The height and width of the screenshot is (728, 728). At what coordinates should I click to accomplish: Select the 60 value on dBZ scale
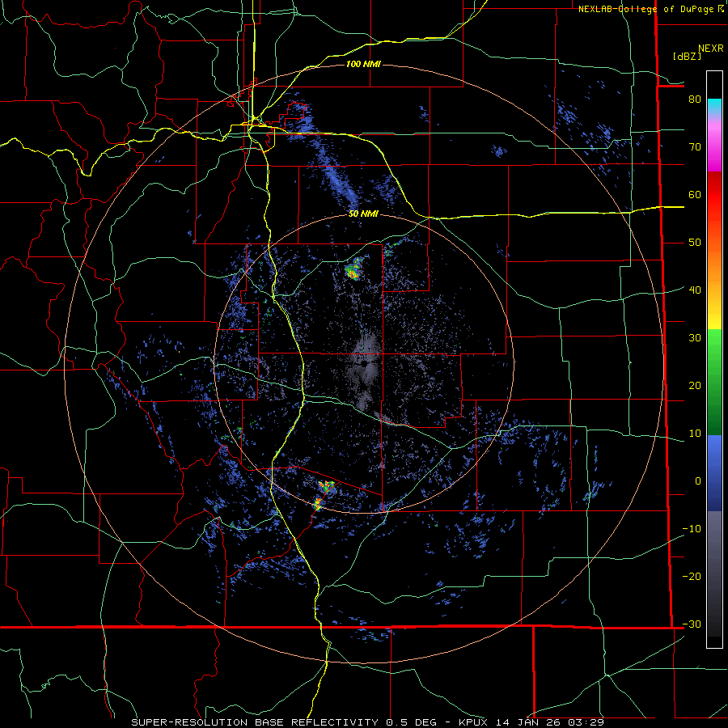tap(695, 194)
